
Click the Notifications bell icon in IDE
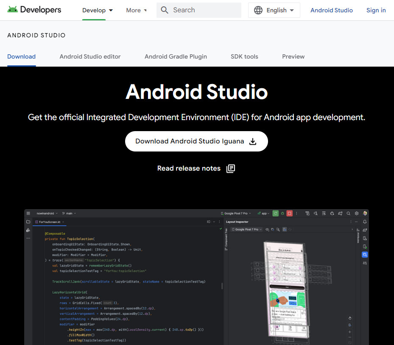coord(365,222)
